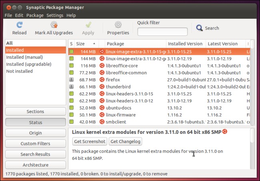Click the description pane vertical scrollbar
The image size is (260, 181).
pyautogui.click(x=252, y=149)
